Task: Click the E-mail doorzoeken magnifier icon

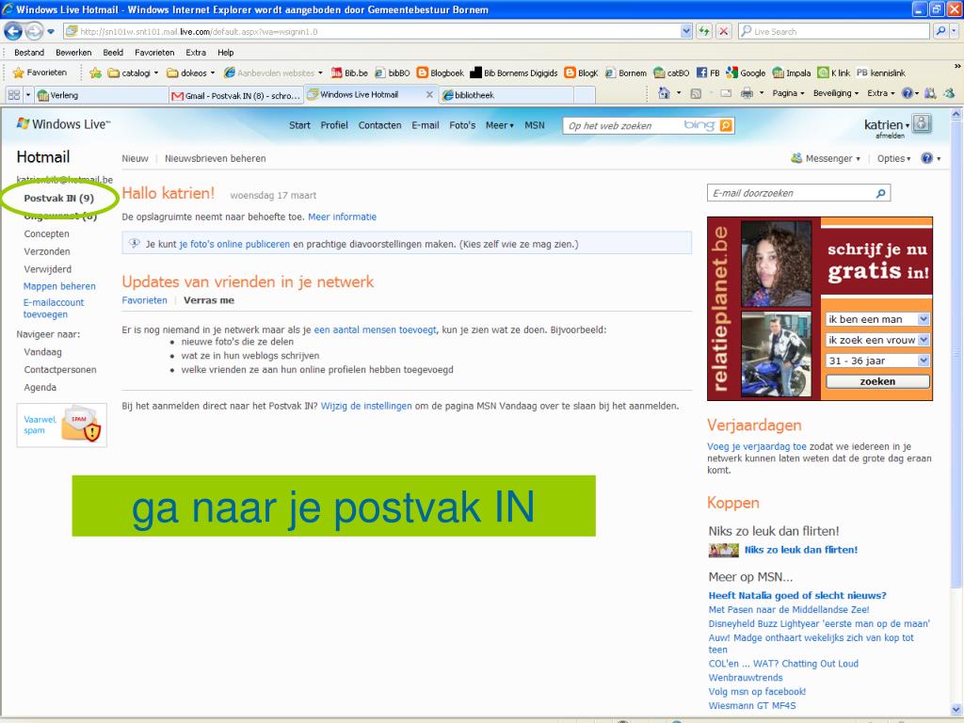Action: [x=880, y=193]
